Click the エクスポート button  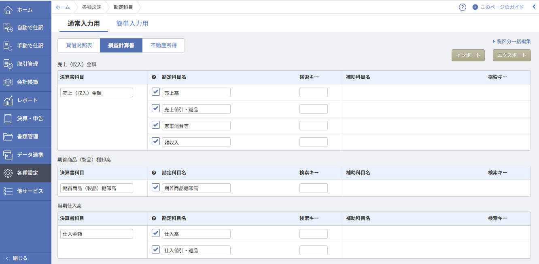511,55
